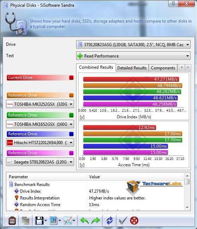Click the red cancel X icon
The width and height of the screenshot is (197, 229).
point(134,221)
